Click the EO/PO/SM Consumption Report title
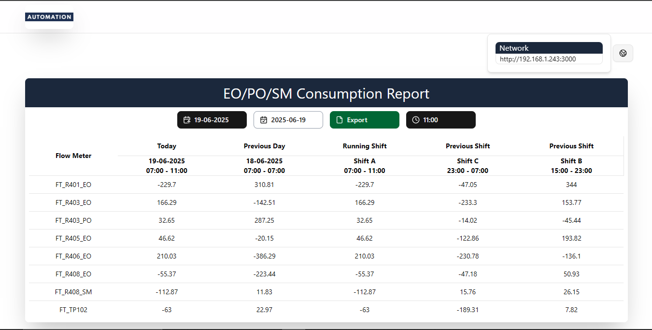The image size is (652, 330). (x=326, y=93)
